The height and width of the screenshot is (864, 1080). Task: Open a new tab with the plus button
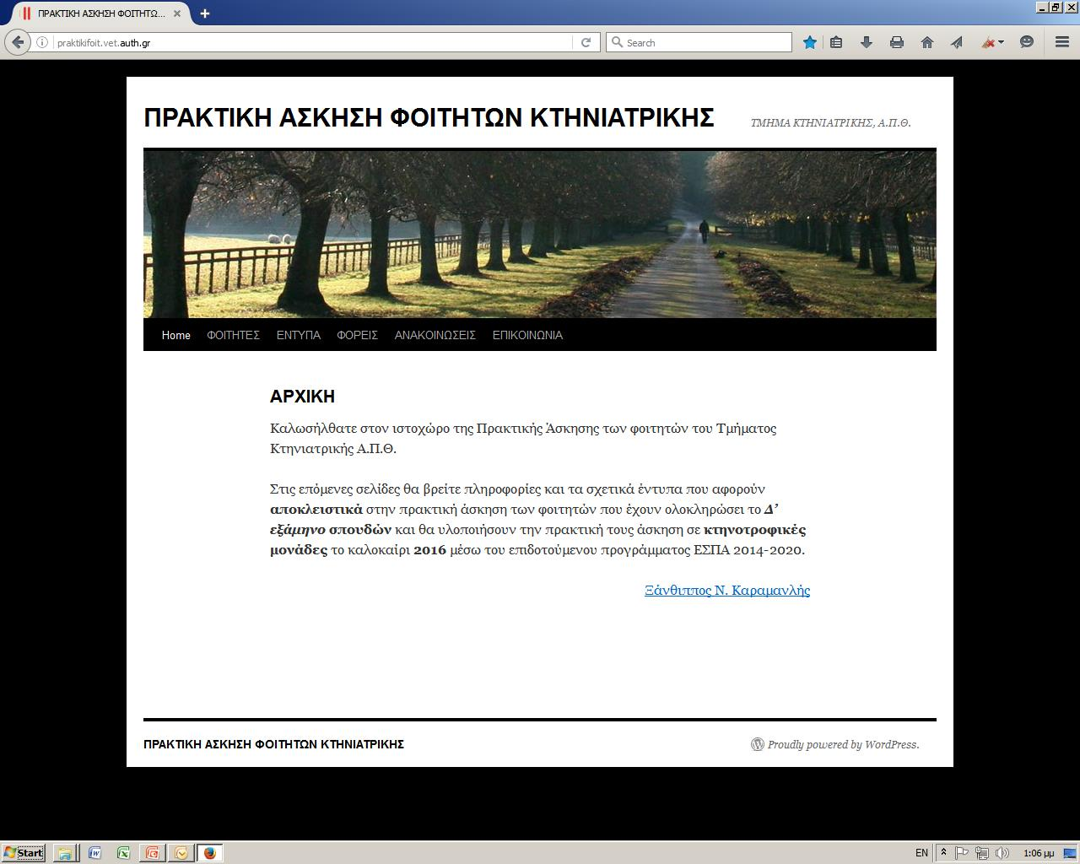205,13
